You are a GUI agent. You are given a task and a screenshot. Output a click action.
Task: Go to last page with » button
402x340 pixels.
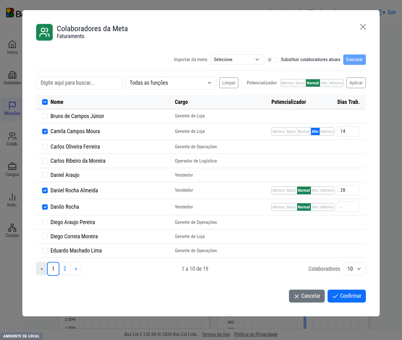pos(76,269)
